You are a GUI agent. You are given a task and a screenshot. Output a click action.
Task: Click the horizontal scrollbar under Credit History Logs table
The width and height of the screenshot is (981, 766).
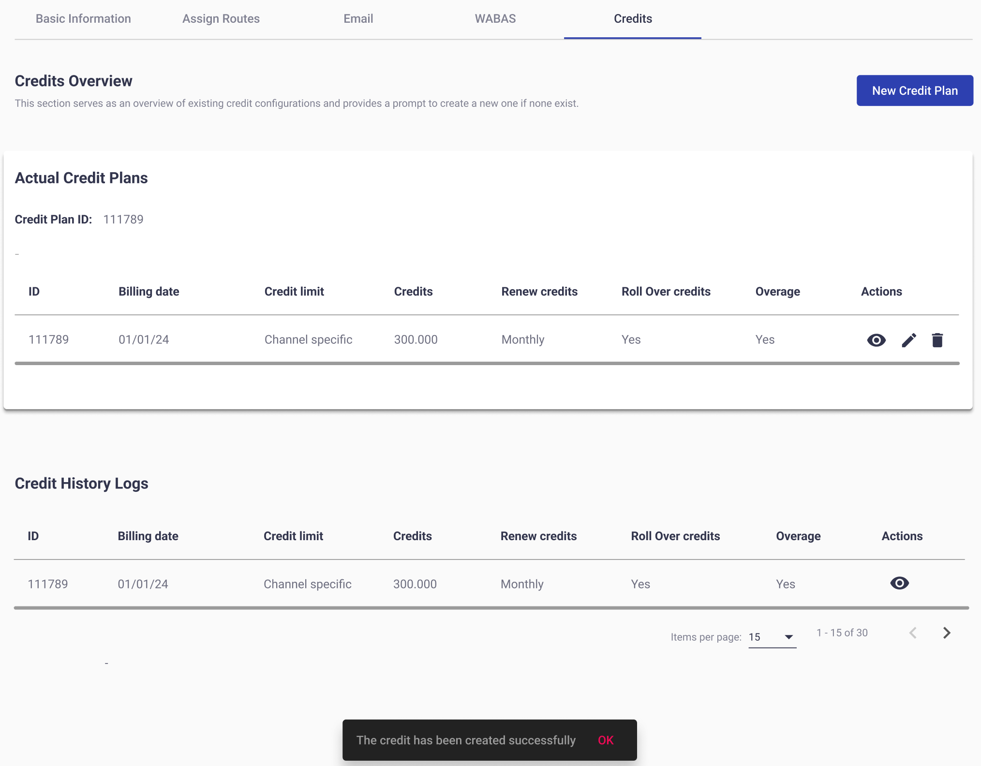pyautogui.click(x=491, y=608)
